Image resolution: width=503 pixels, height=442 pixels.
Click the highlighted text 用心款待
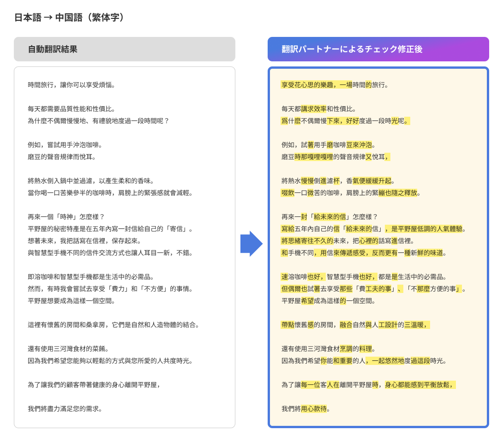[x=314, y=409]
